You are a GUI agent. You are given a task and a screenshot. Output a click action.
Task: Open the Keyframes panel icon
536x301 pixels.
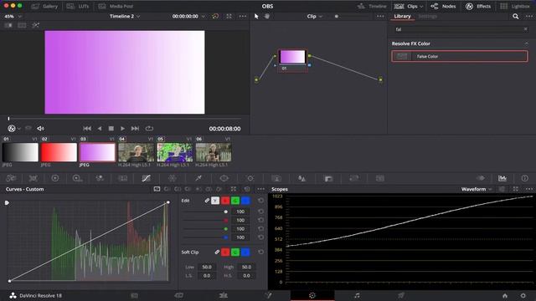coord(481,178)
